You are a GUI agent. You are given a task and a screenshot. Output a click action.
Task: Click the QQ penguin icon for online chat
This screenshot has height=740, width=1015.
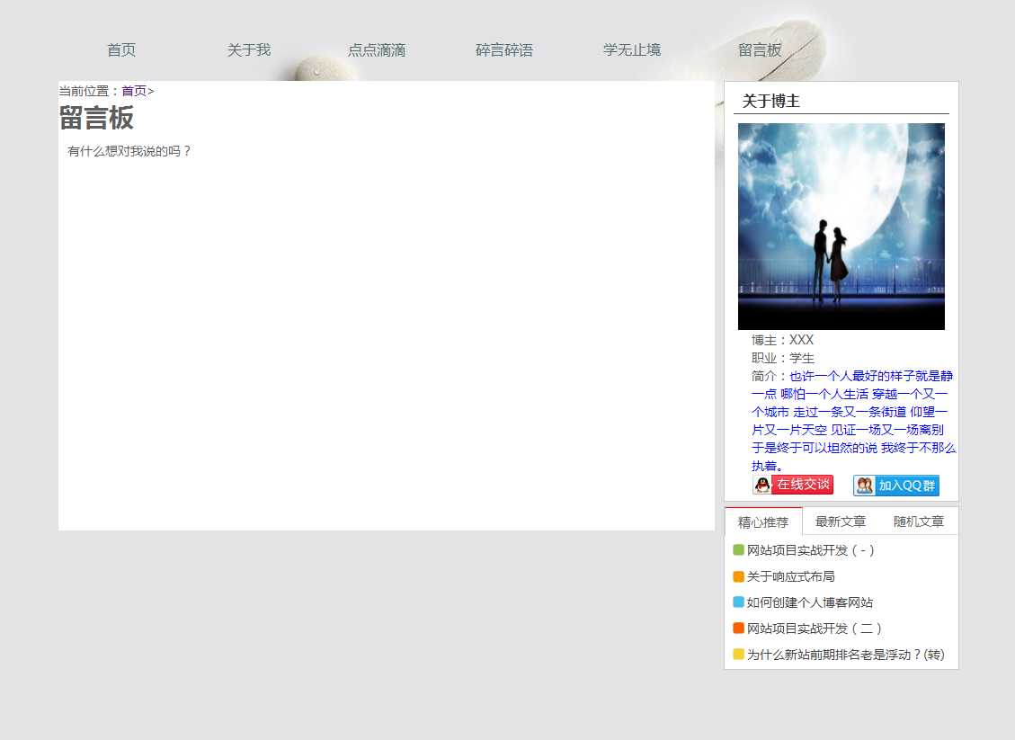pyautogui.click(x=762, y=486)
